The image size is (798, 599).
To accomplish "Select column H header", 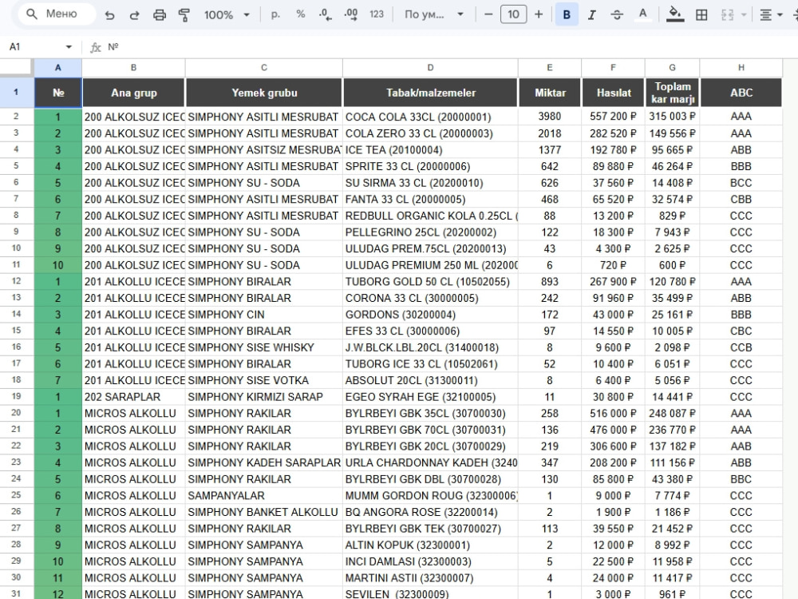I will tap(741, 67).
